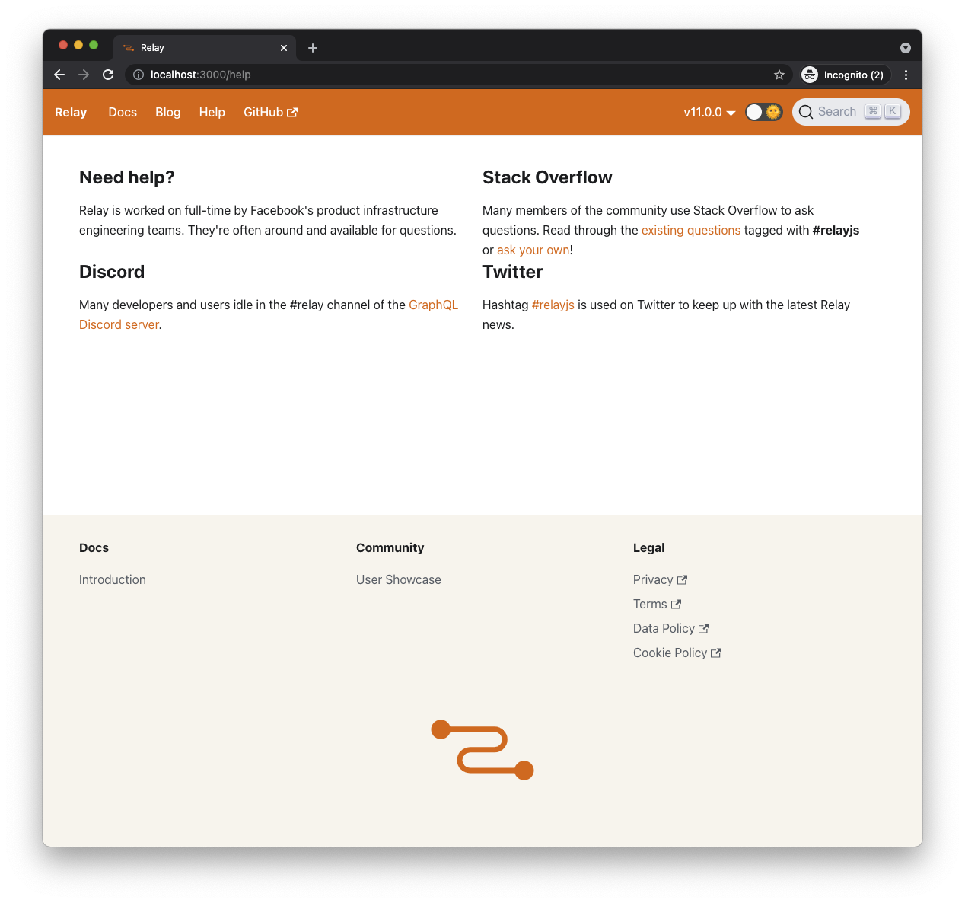The image size is (965, 903).
Task: Follow the ask your own link
Action: click(533, 250)
